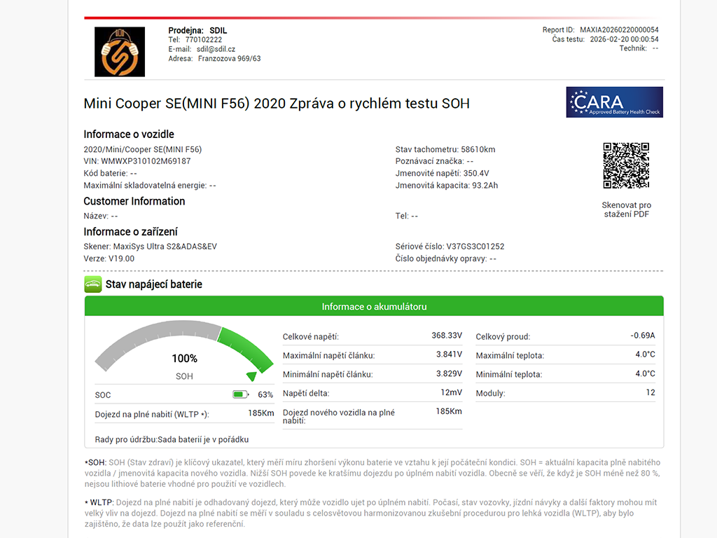Click the CARA Approved Battery Health Check badge
The width and height of the screenshot is (717, 538).
[x=614, y=102]
